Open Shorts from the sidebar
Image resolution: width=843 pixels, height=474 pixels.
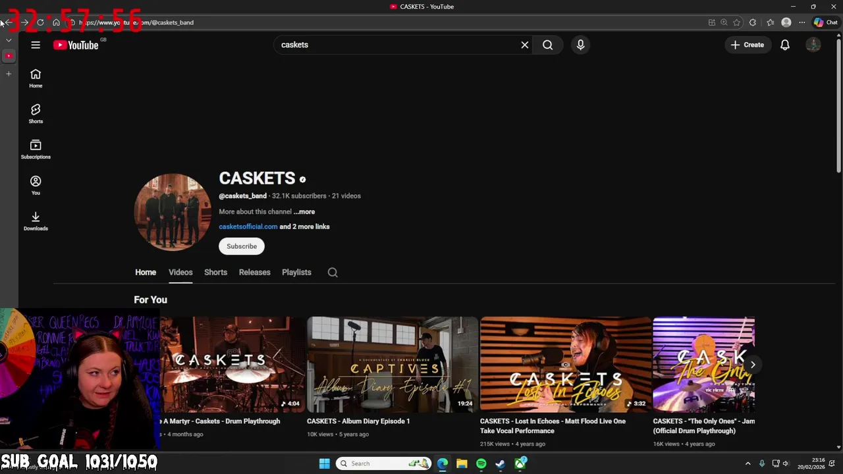click(x=36, y=114)
